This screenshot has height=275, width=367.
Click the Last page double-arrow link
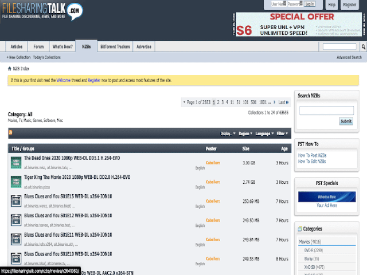click(x=283, y=102)
